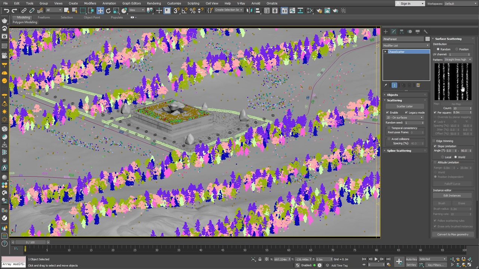Activate the Select Object tool
The width and height of the screenshot is (479, 269).
pos(67,10)
